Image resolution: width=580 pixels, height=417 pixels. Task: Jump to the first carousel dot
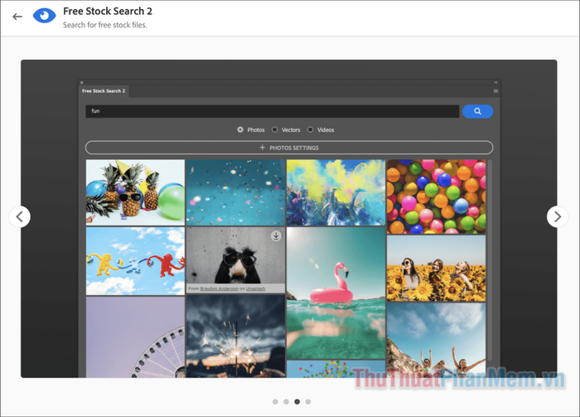[275, 402]
